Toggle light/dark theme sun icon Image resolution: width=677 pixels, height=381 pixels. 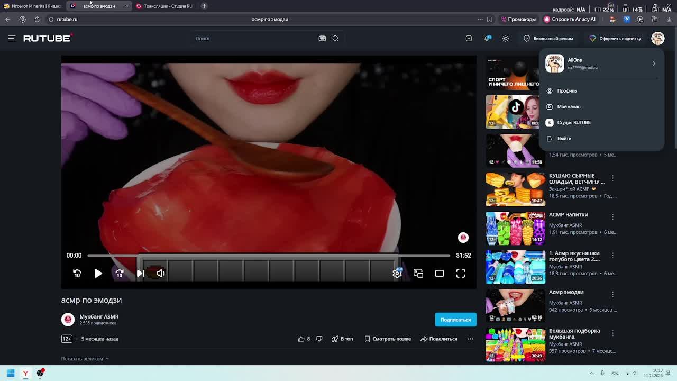point(506,38)
